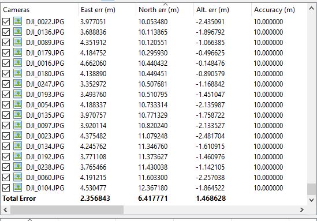The image size is (317, 221).
Task: Click North err value 11.079248
Action: pos(153,136)
